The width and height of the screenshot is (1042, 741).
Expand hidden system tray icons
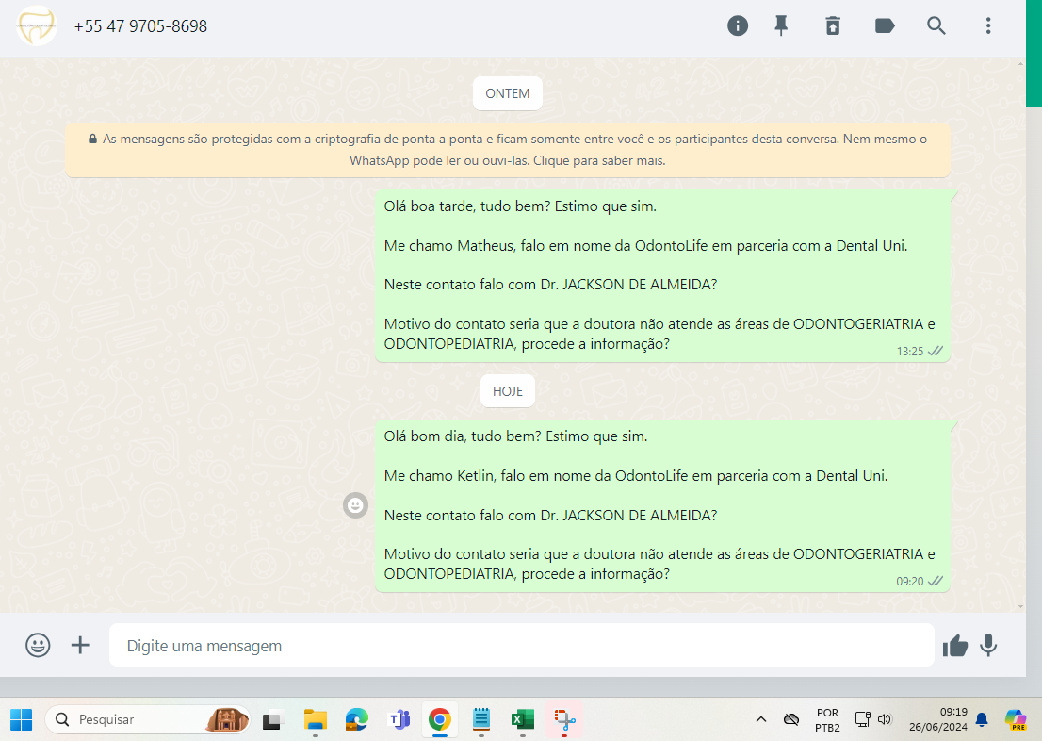[761, 719]
